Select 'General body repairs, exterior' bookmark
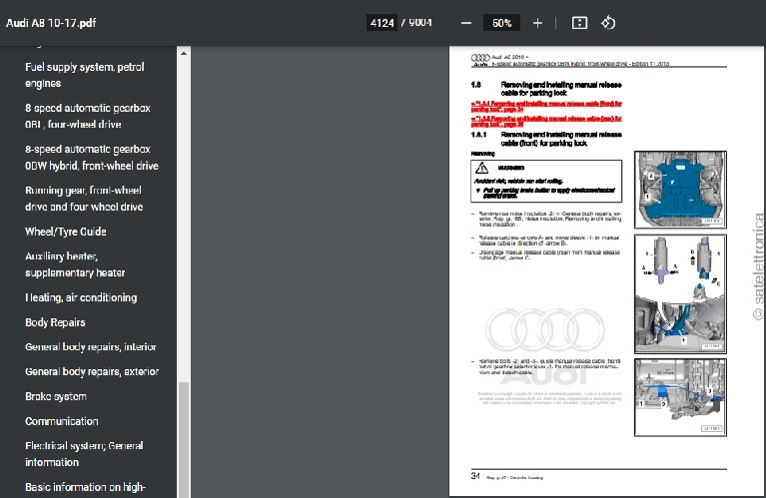 coord(92,371)
